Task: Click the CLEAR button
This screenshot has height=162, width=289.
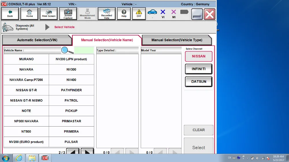Action: tap(199, 130)
